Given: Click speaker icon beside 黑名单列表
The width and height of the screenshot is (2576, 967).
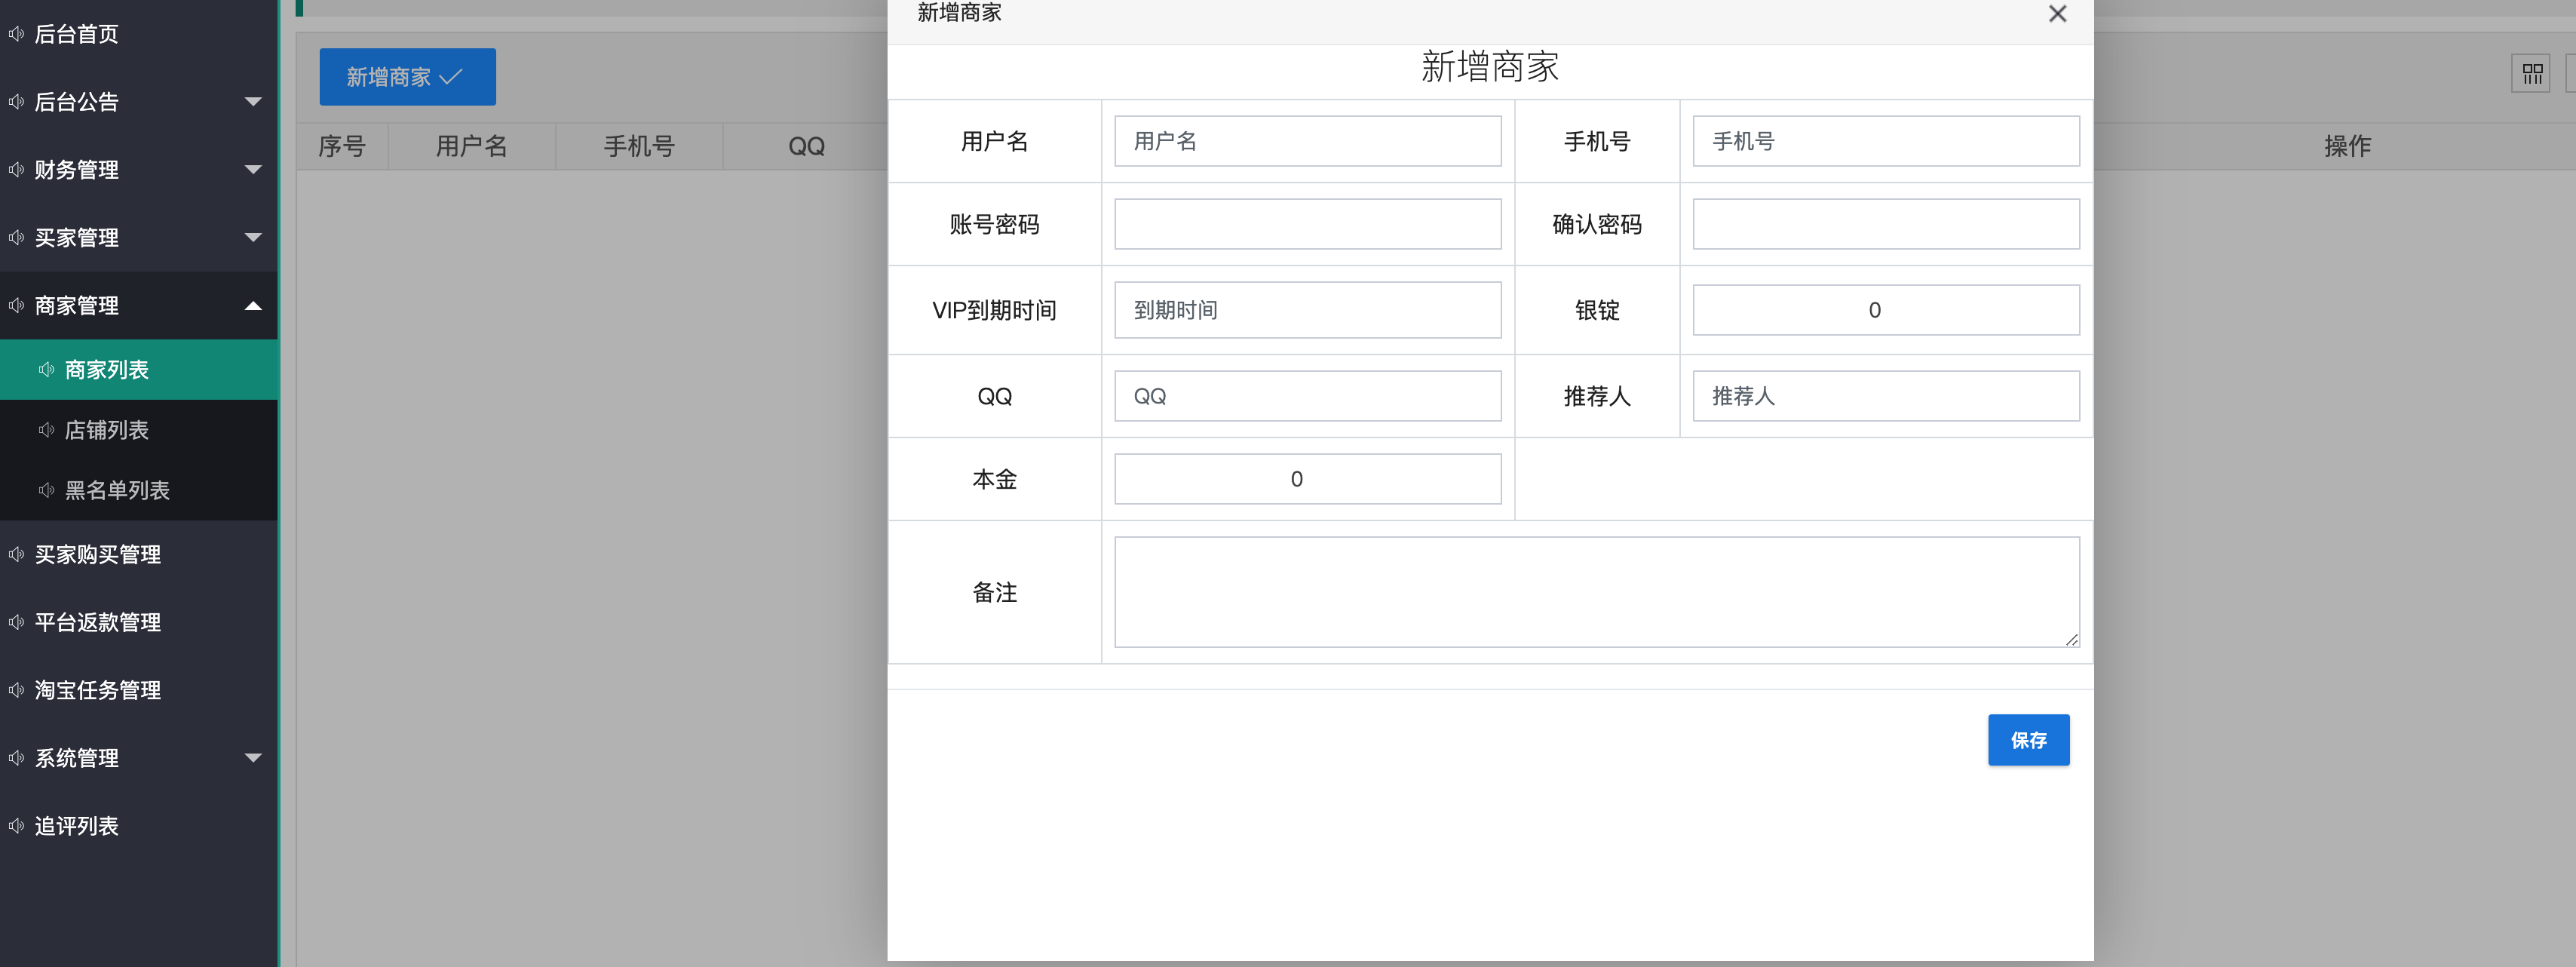Looking at the screenshot, I should click(47, 490).
